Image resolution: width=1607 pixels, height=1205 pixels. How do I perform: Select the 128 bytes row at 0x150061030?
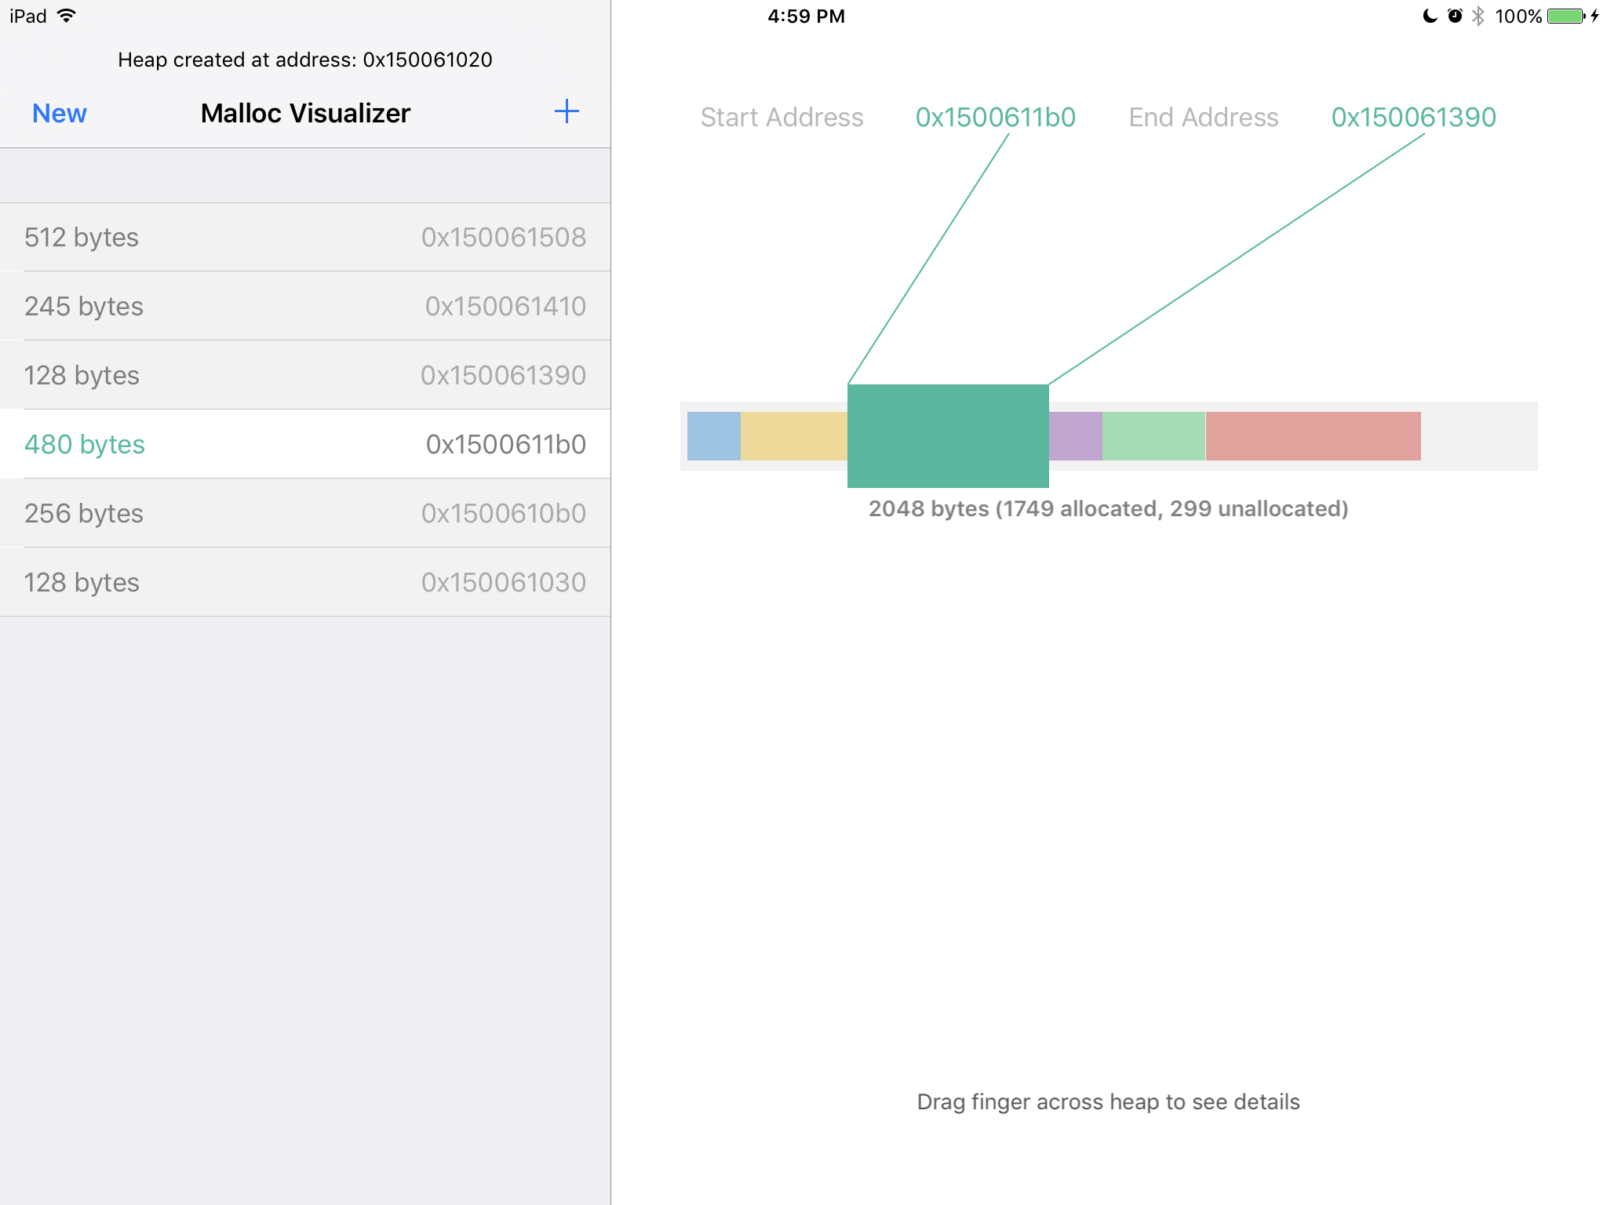305,582
